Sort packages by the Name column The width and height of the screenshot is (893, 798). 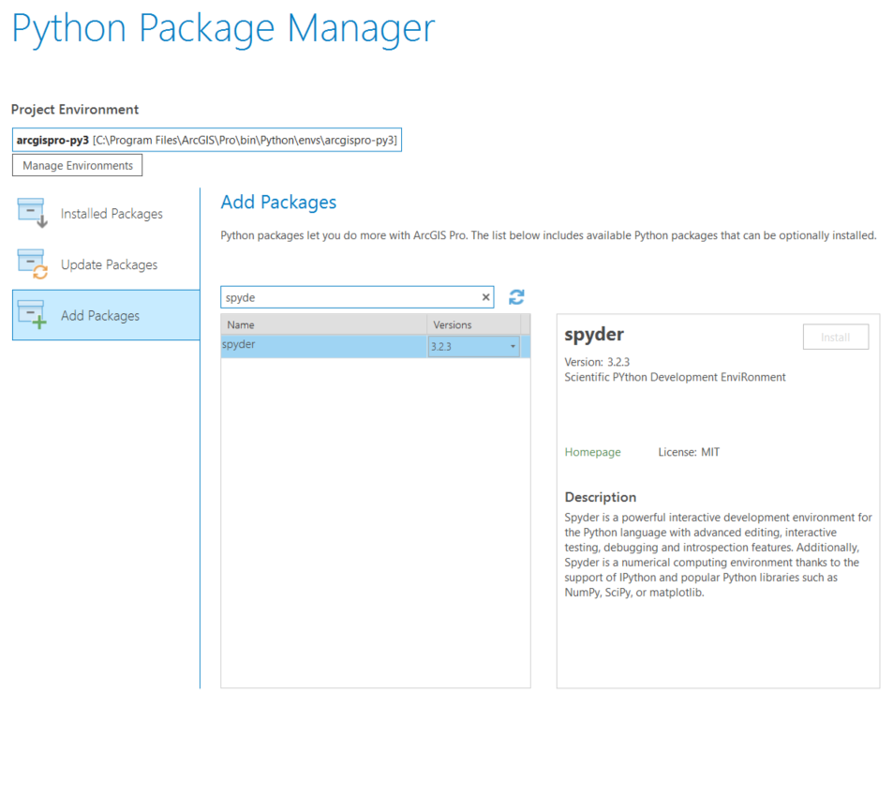(x=323, y=324)
